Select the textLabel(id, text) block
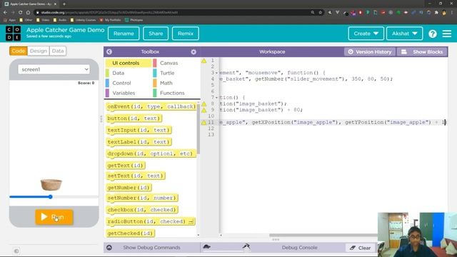The width and height of the screenshot is (457, 257). tap(139, 142)
